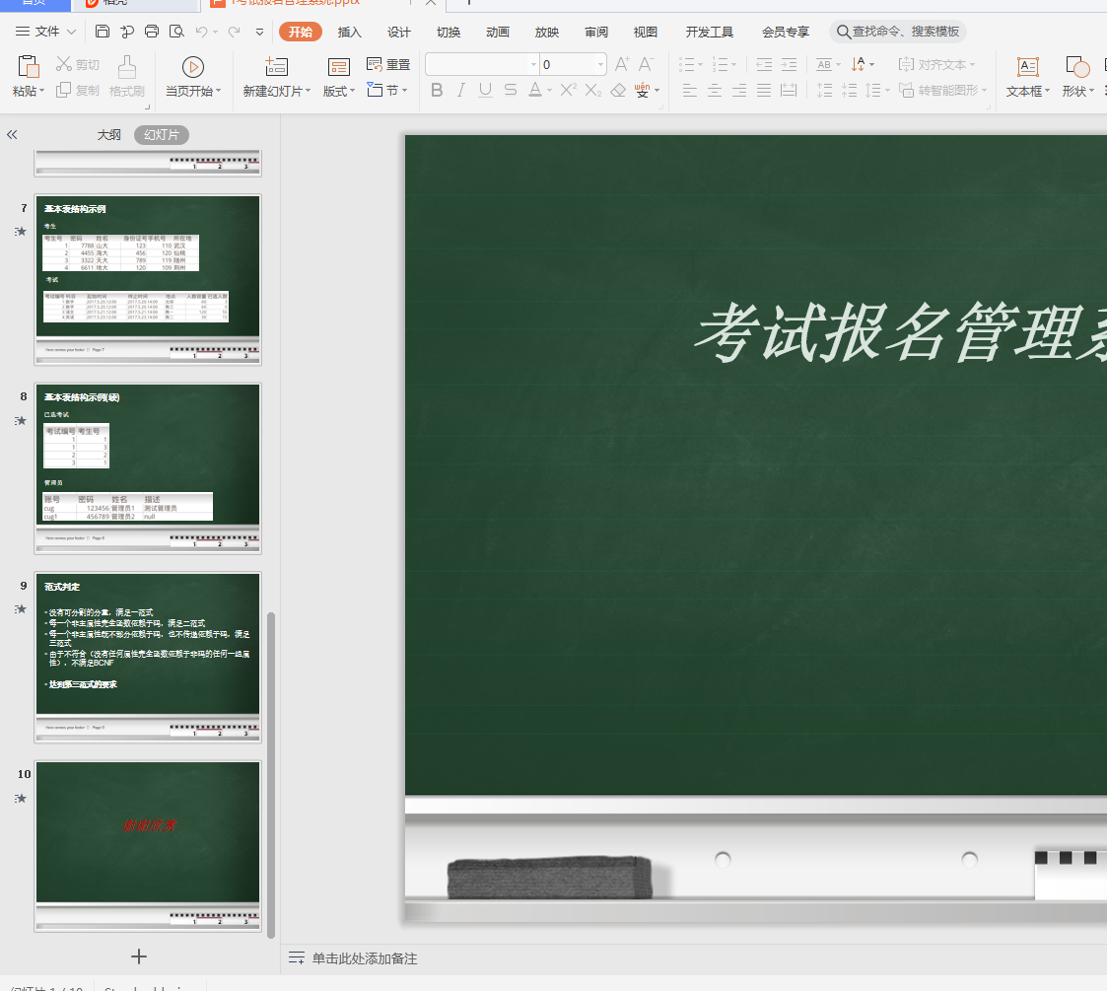Select slide 10 thumbnail 谢谢欣赏

pyautogui.click(x=148, y=846)
